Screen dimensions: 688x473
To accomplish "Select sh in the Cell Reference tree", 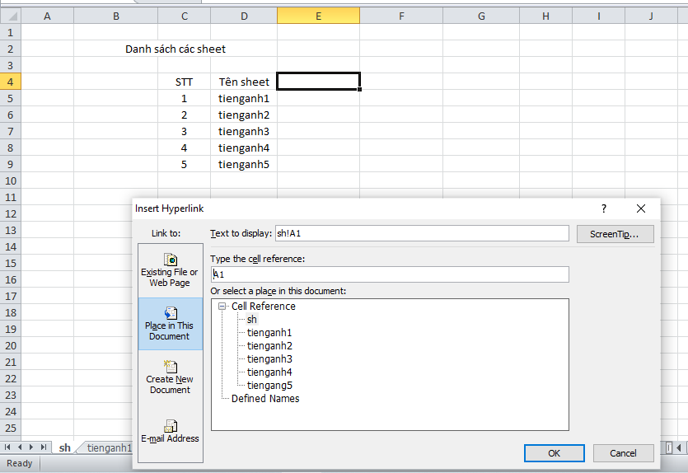I will click(252, 320).
